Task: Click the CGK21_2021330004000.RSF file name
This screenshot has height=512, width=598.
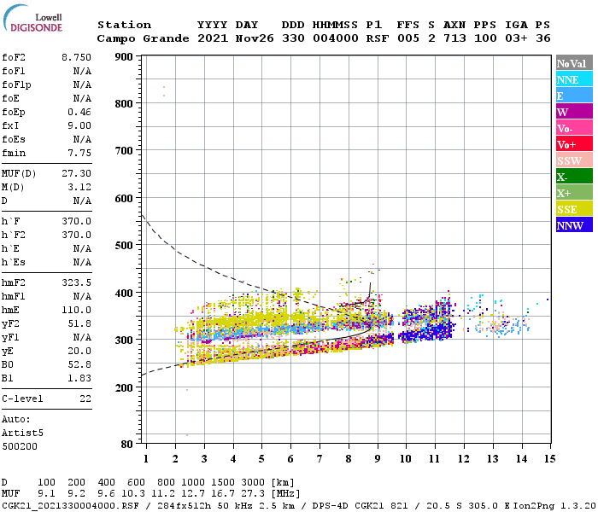Action: pyautogui.click(x=70, y=506)
